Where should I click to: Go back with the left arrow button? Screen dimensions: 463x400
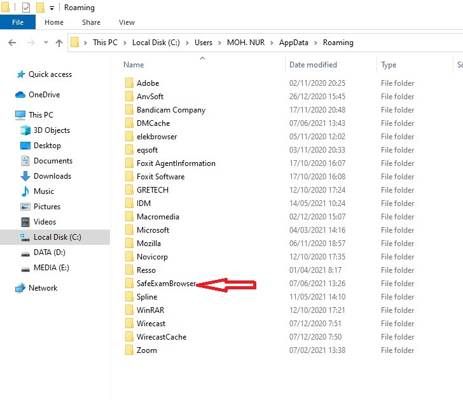12,43
